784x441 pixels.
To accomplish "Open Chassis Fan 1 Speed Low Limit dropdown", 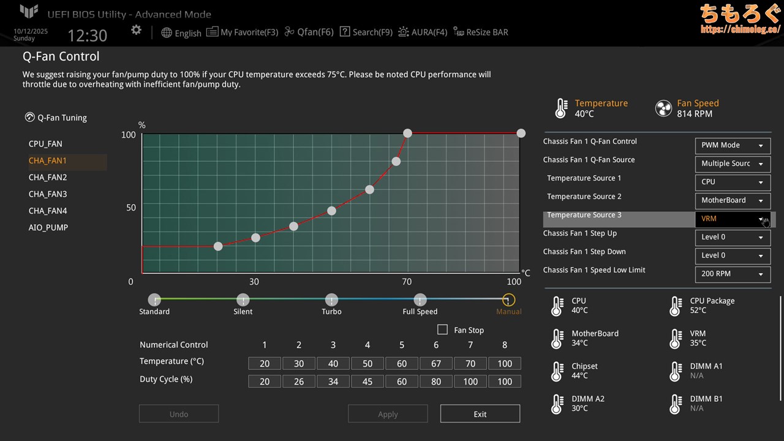I will pyautogui.click(x=733, y=274).
